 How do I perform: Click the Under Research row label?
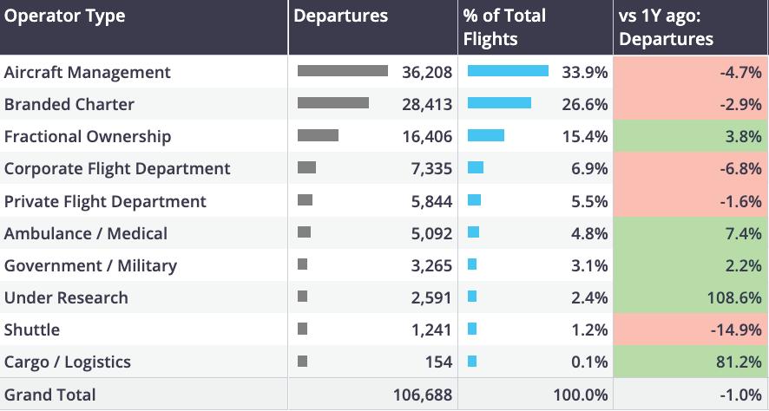[x=66, y=297]
